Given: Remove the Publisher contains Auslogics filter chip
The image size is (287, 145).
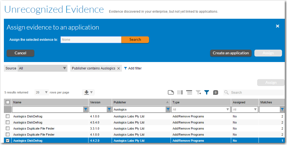Looking at the screenshot, I should pos(119,68).
